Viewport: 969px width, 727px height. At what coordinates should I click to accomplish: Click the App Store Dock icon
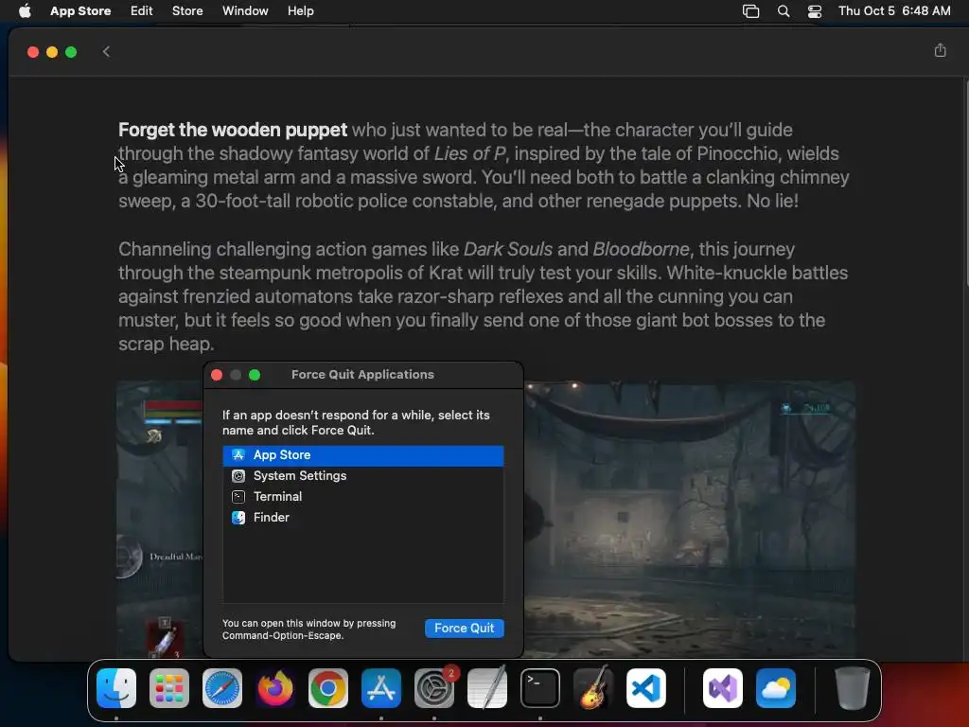pyautogui.click(x=381, y=688)
